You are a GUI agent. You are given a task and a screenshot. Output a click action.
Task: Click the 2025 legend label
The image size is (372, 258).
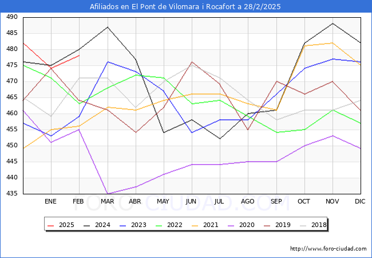pos(66,225)
